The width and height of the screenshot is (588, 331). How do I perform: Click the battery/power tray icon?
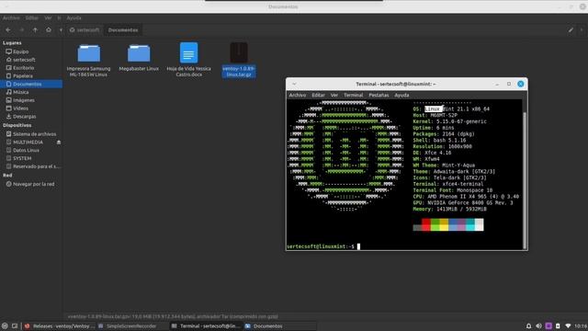pyautogui.click(x=558, y=326)
